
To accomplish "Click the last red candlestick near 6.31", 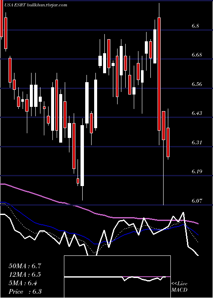I will click(x=168, y=142).
